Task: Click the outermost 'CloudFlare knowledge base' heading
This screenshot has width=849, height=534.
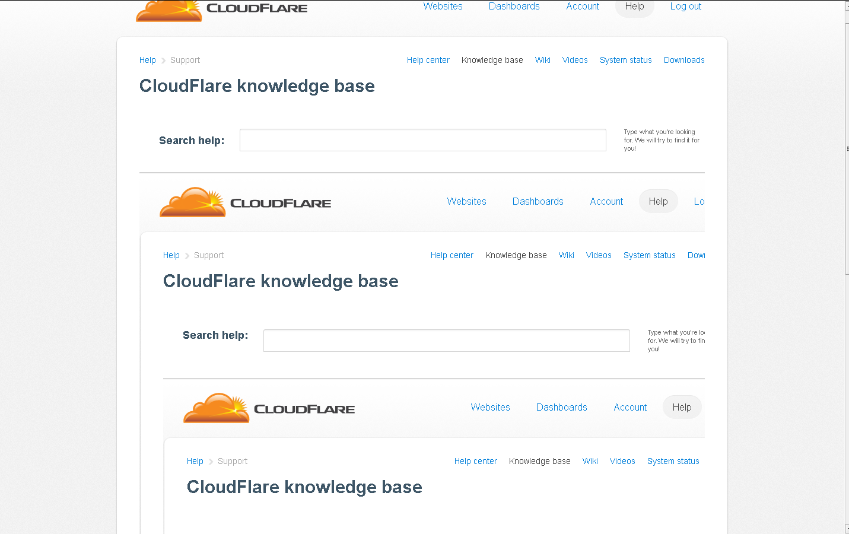Action: 257,86
